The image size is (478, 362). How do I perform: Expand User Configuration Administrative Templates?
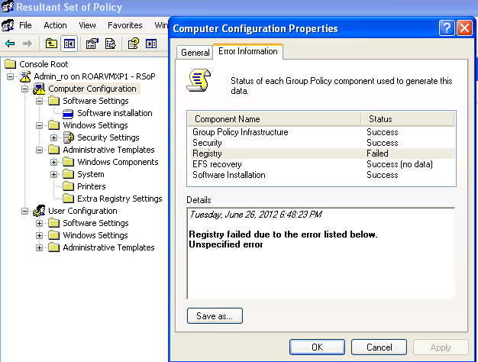click(x=40, y=247)
